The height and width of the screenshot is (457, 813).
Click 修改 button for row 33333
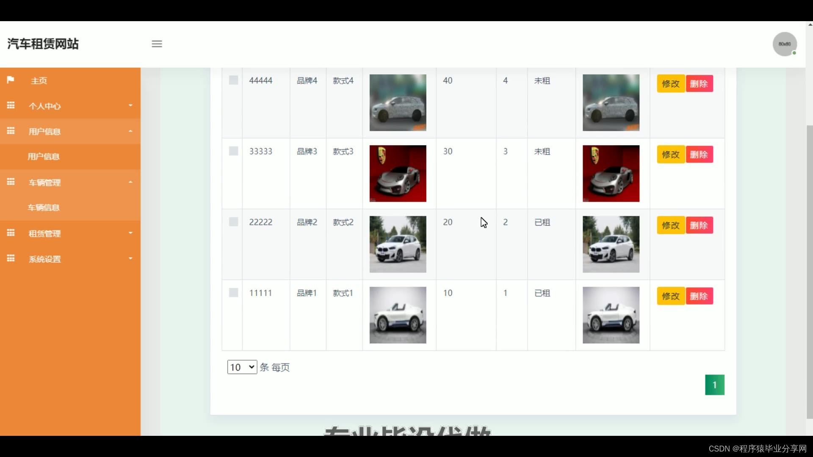pos(670,154)
